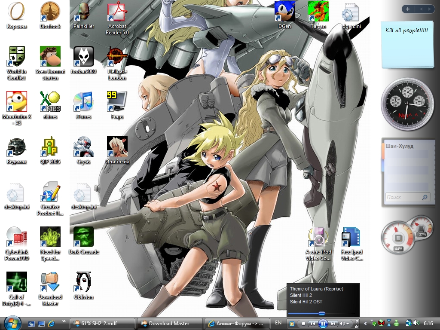440x330 pixels.
Task: Expand hidden quick launch items chevron
Action: (64, 321)
